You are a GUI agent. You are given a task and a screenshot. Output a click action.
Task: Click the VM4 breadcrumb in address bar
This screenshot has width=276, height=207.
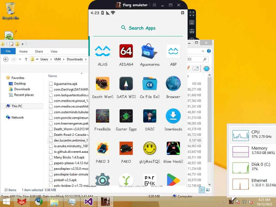tap(57, 59)
